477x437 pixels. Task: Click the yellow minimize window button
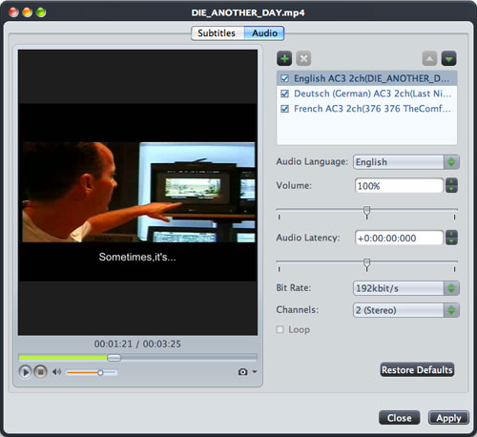coord(28,12)
